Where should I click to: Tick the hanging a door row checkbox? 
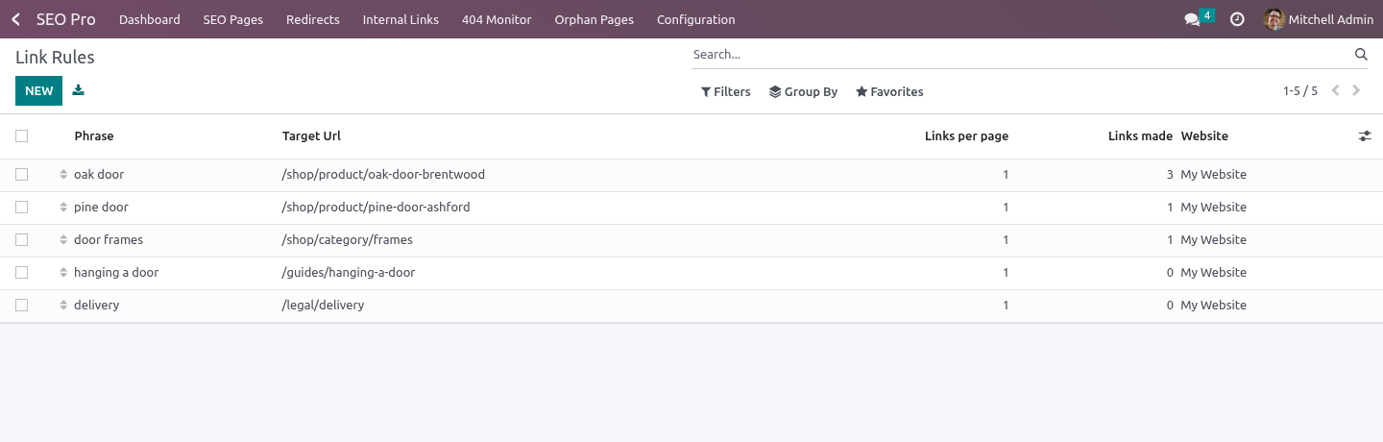(21, 273)
